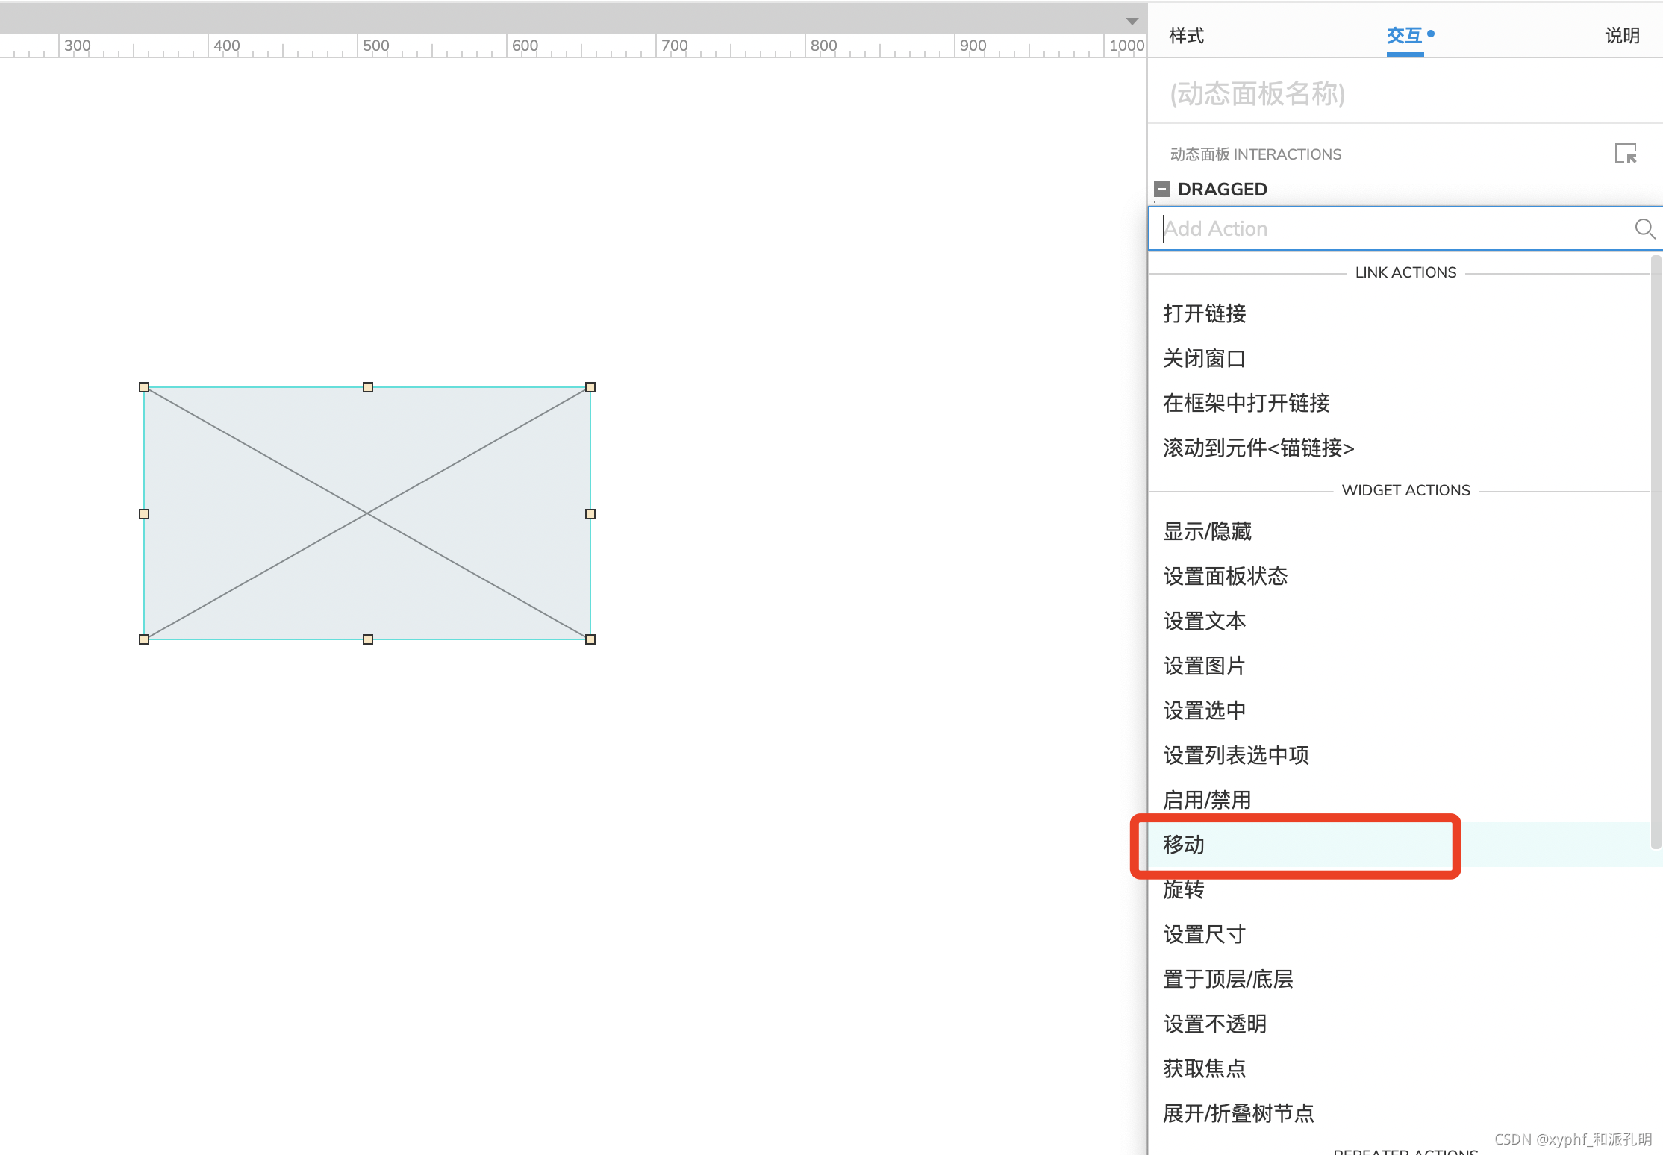Select the 关闭窗口 action
This screenshot has height=1155, width=1663.
click(x=1400, y=358)
